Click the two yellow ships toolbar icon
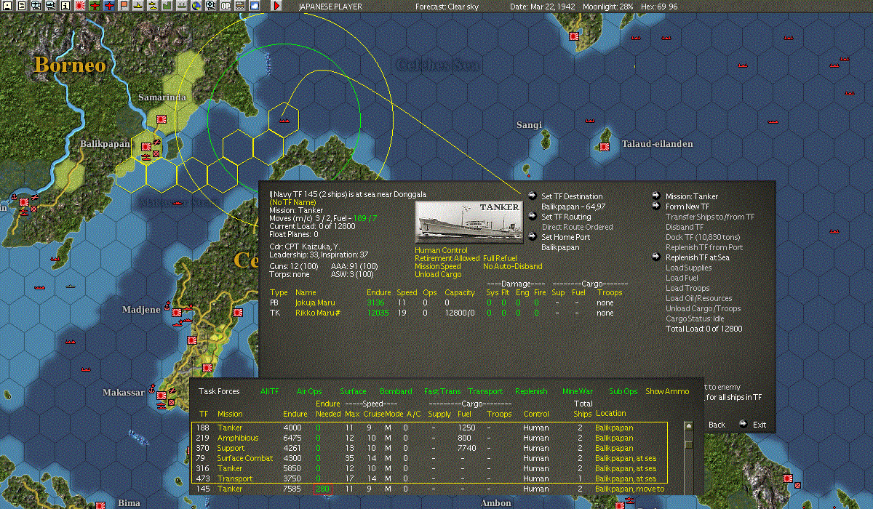The image size is (873, 509). tap(153, 5)
